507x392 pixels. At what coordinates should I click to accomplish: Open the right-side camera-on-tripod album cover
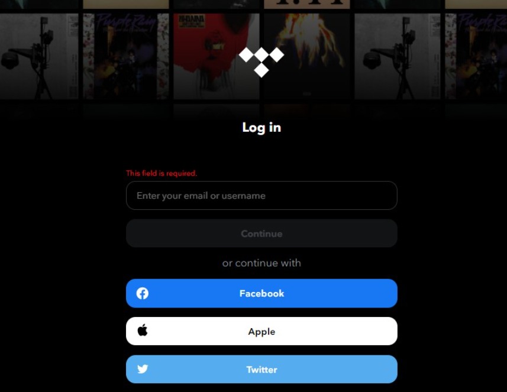point(398,56)
